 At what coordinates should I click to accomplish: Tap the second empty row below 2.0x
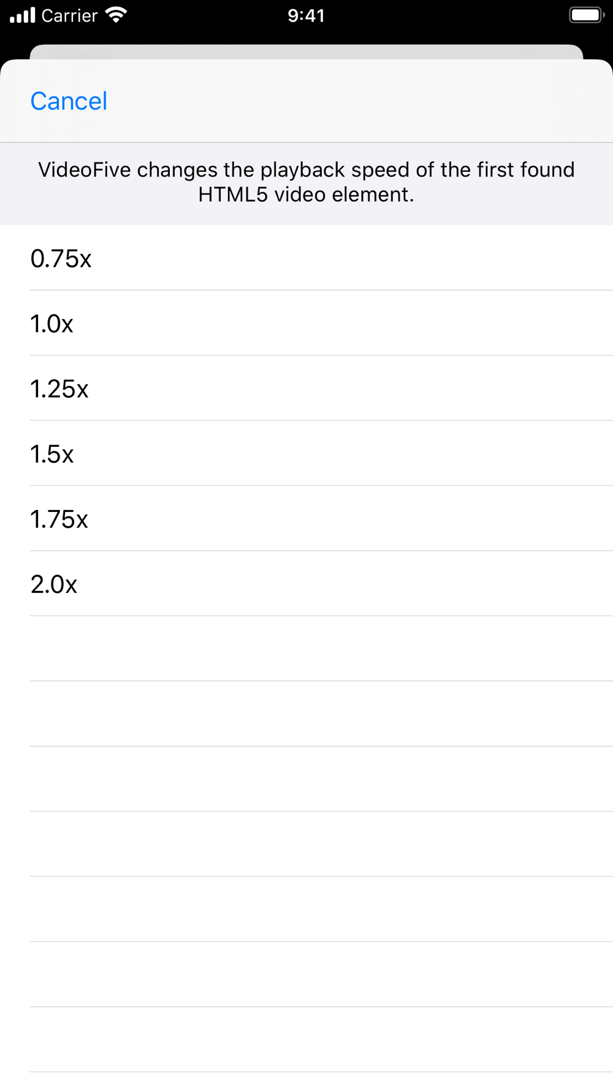tap(306, 714)
